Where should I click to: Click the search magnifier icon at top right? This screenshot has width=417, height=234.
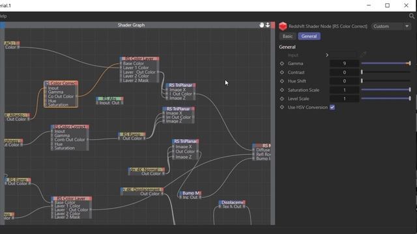tap(412, 16)
